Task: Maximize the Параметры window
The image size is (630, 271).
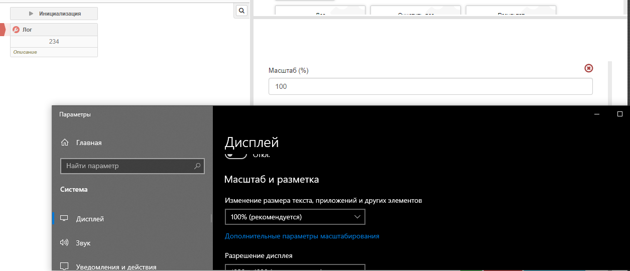Action: point(619,114)
